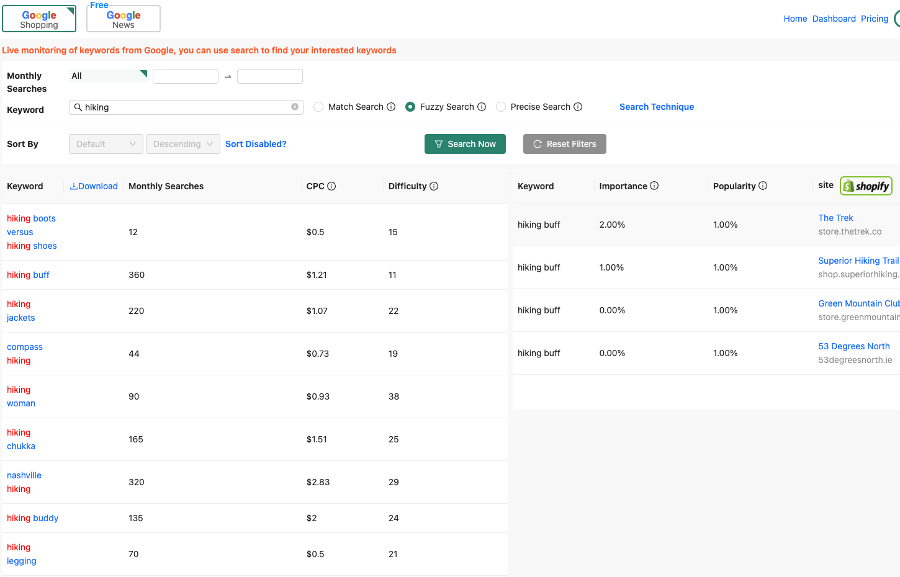The height and width of the screenshot is (577, 900).
Task: Select the Match Search radio button
Action: (318, 106)
